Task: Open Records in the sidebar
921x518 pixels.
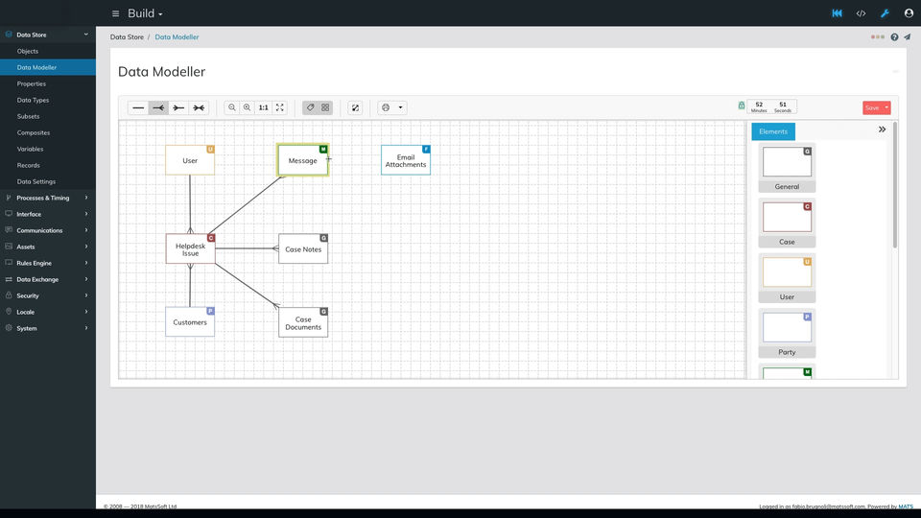Action: (48, 166)
